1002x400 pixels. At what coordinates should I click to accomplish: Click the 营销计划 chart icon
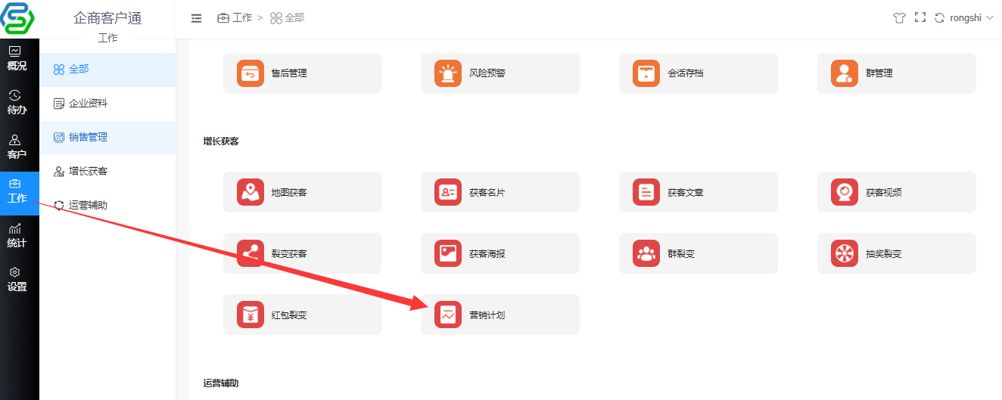coord(448,315)
